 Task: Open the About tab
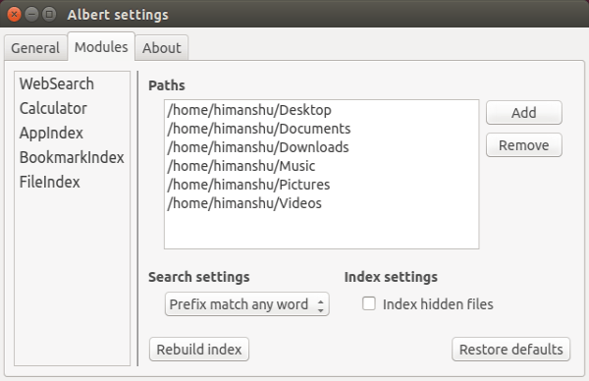[x=162, y=48]
